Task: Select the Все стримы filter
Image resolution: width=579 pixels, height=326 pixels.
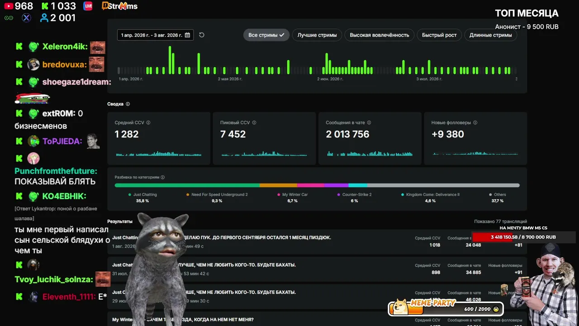Action: tap(266, 35)
